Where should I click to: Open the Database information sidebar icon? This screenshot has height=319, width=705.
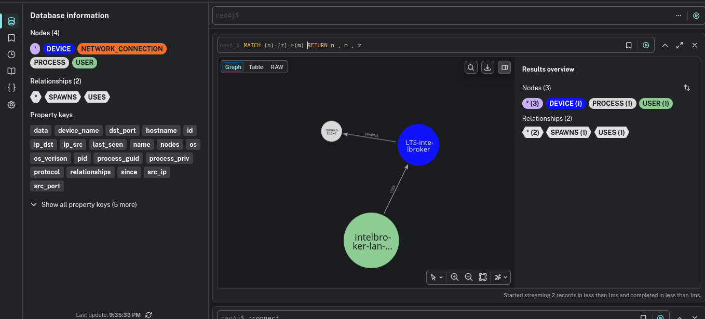pos(11,21)
